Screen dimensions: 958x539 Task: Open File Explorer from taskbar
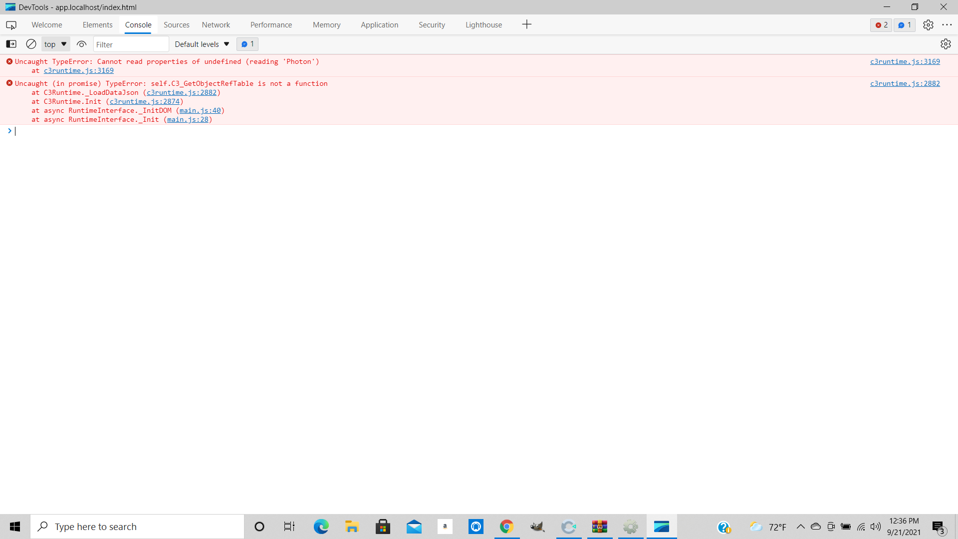[352, 527]
